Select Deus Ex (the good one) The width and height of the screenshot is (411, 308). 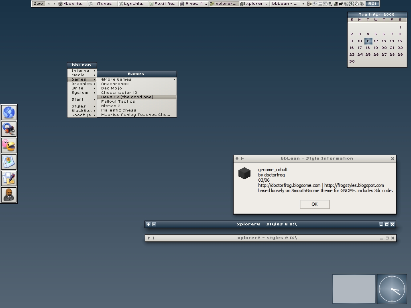coord(137,97)
